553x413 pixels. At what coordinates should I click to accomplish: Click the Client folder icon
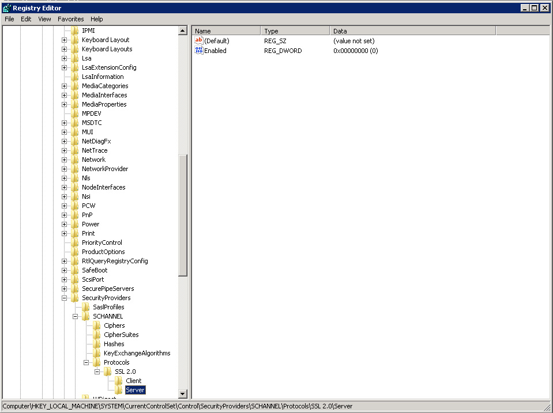coord(119,381)
